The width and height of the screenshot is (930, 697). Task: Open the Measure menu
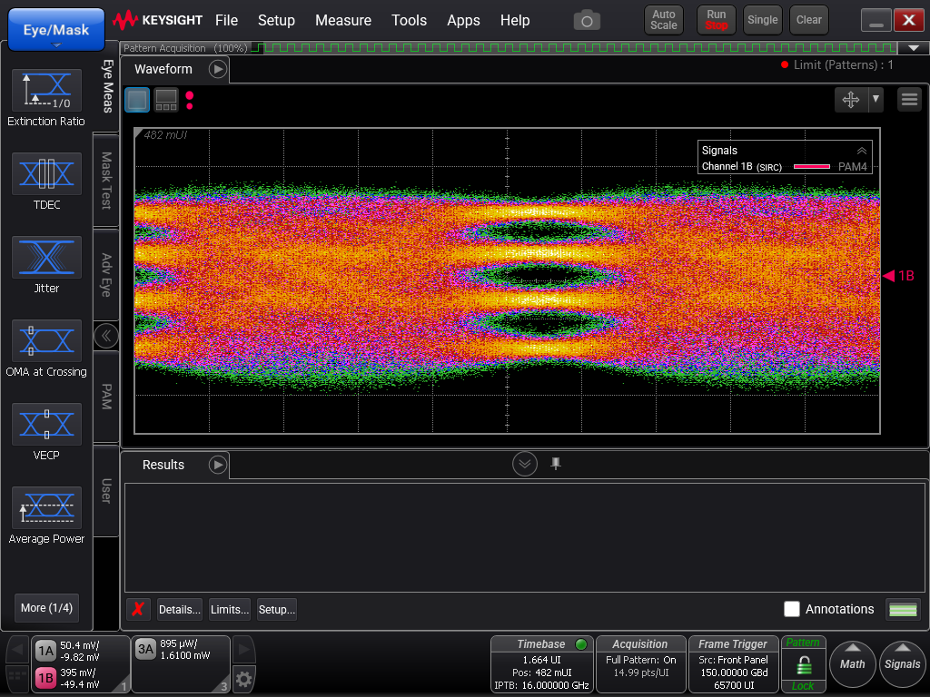pos(342,20)
